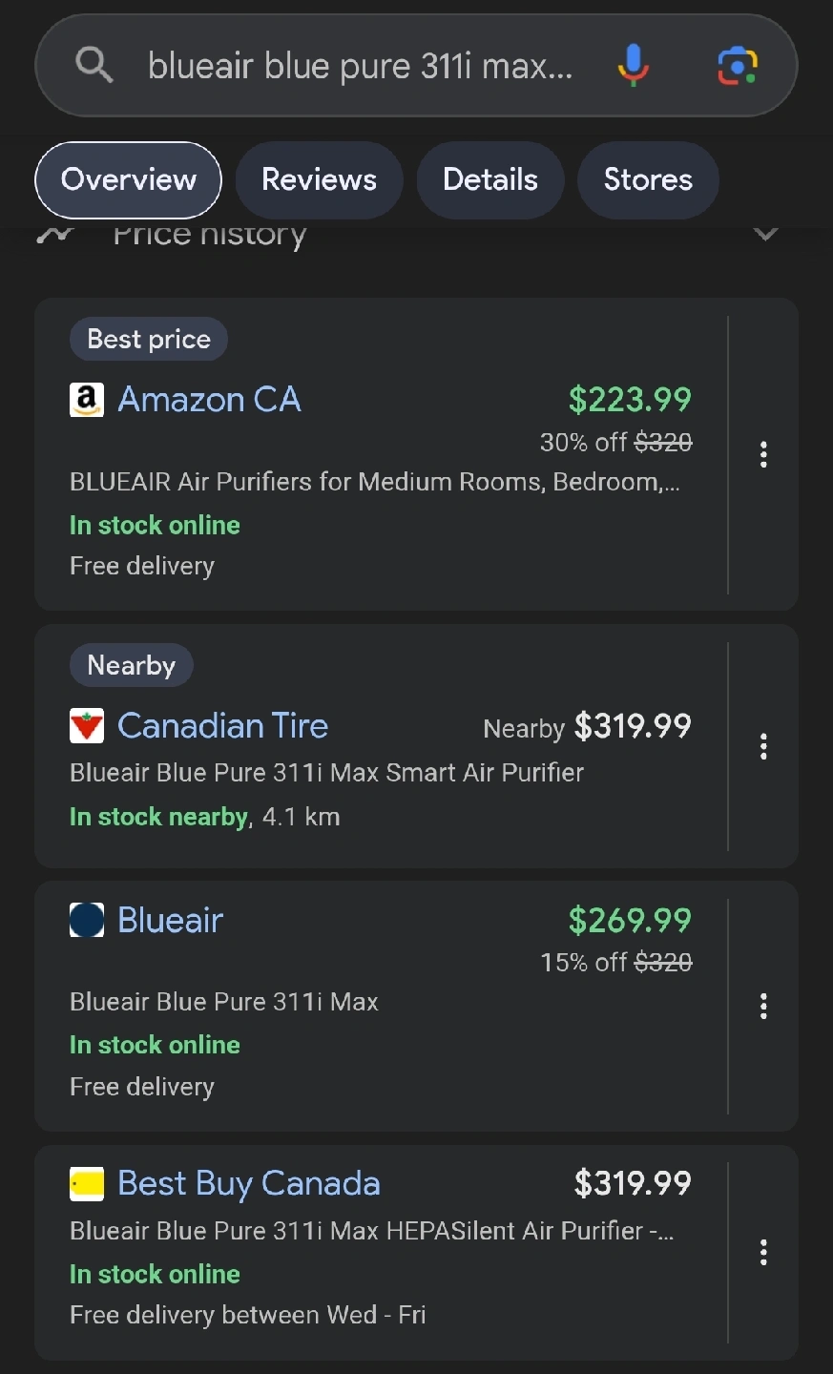The width and height of the screenshot is (833, 1374).
Task: Open more options for Canadian Tire listing
Action: (x=763, y=746)
